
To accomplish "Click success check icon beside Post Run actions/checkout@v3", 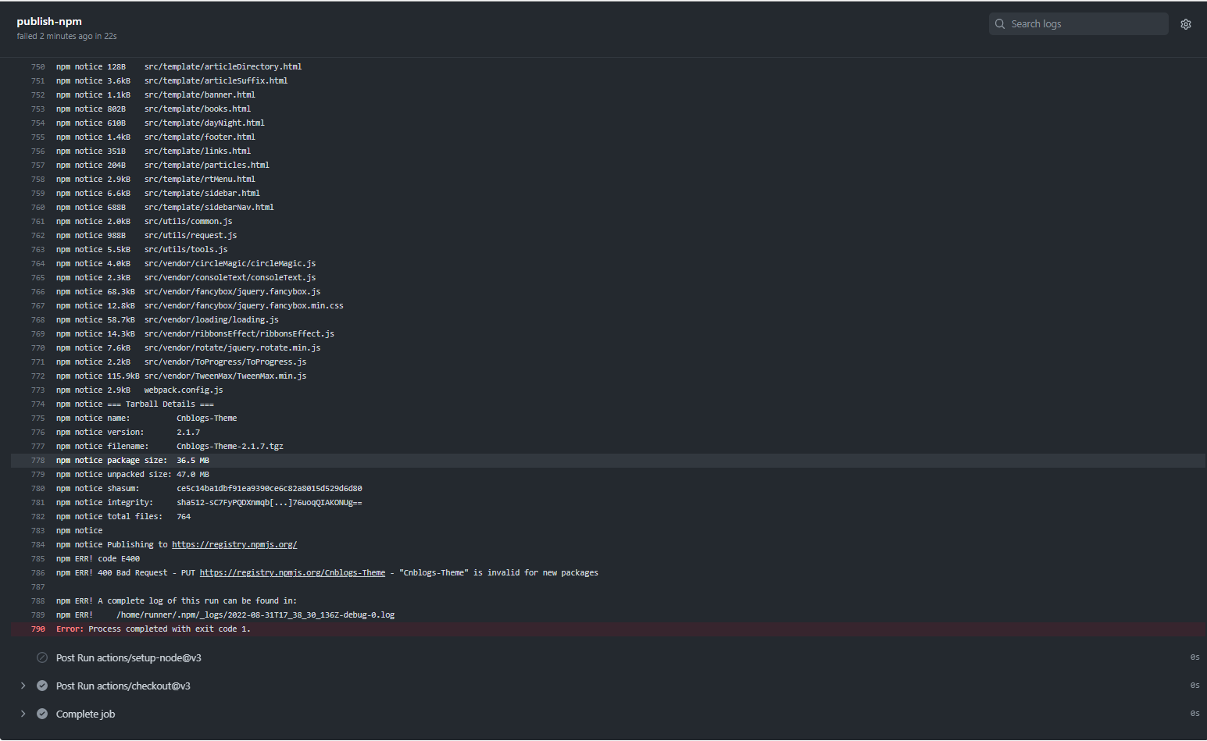I will [x=42, y=686].
